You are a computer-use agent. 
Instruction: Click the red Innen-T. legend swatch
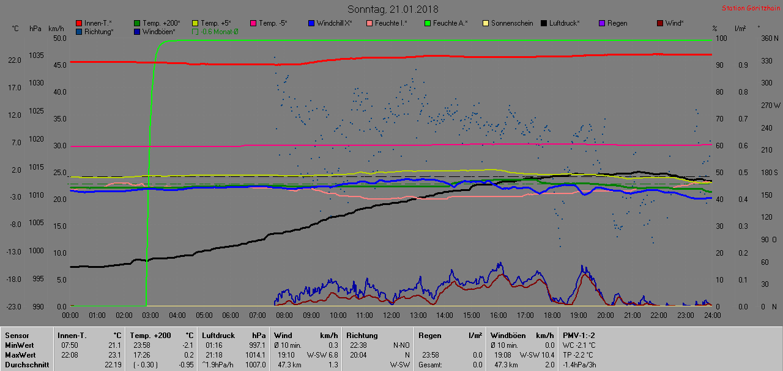(80, 23)
